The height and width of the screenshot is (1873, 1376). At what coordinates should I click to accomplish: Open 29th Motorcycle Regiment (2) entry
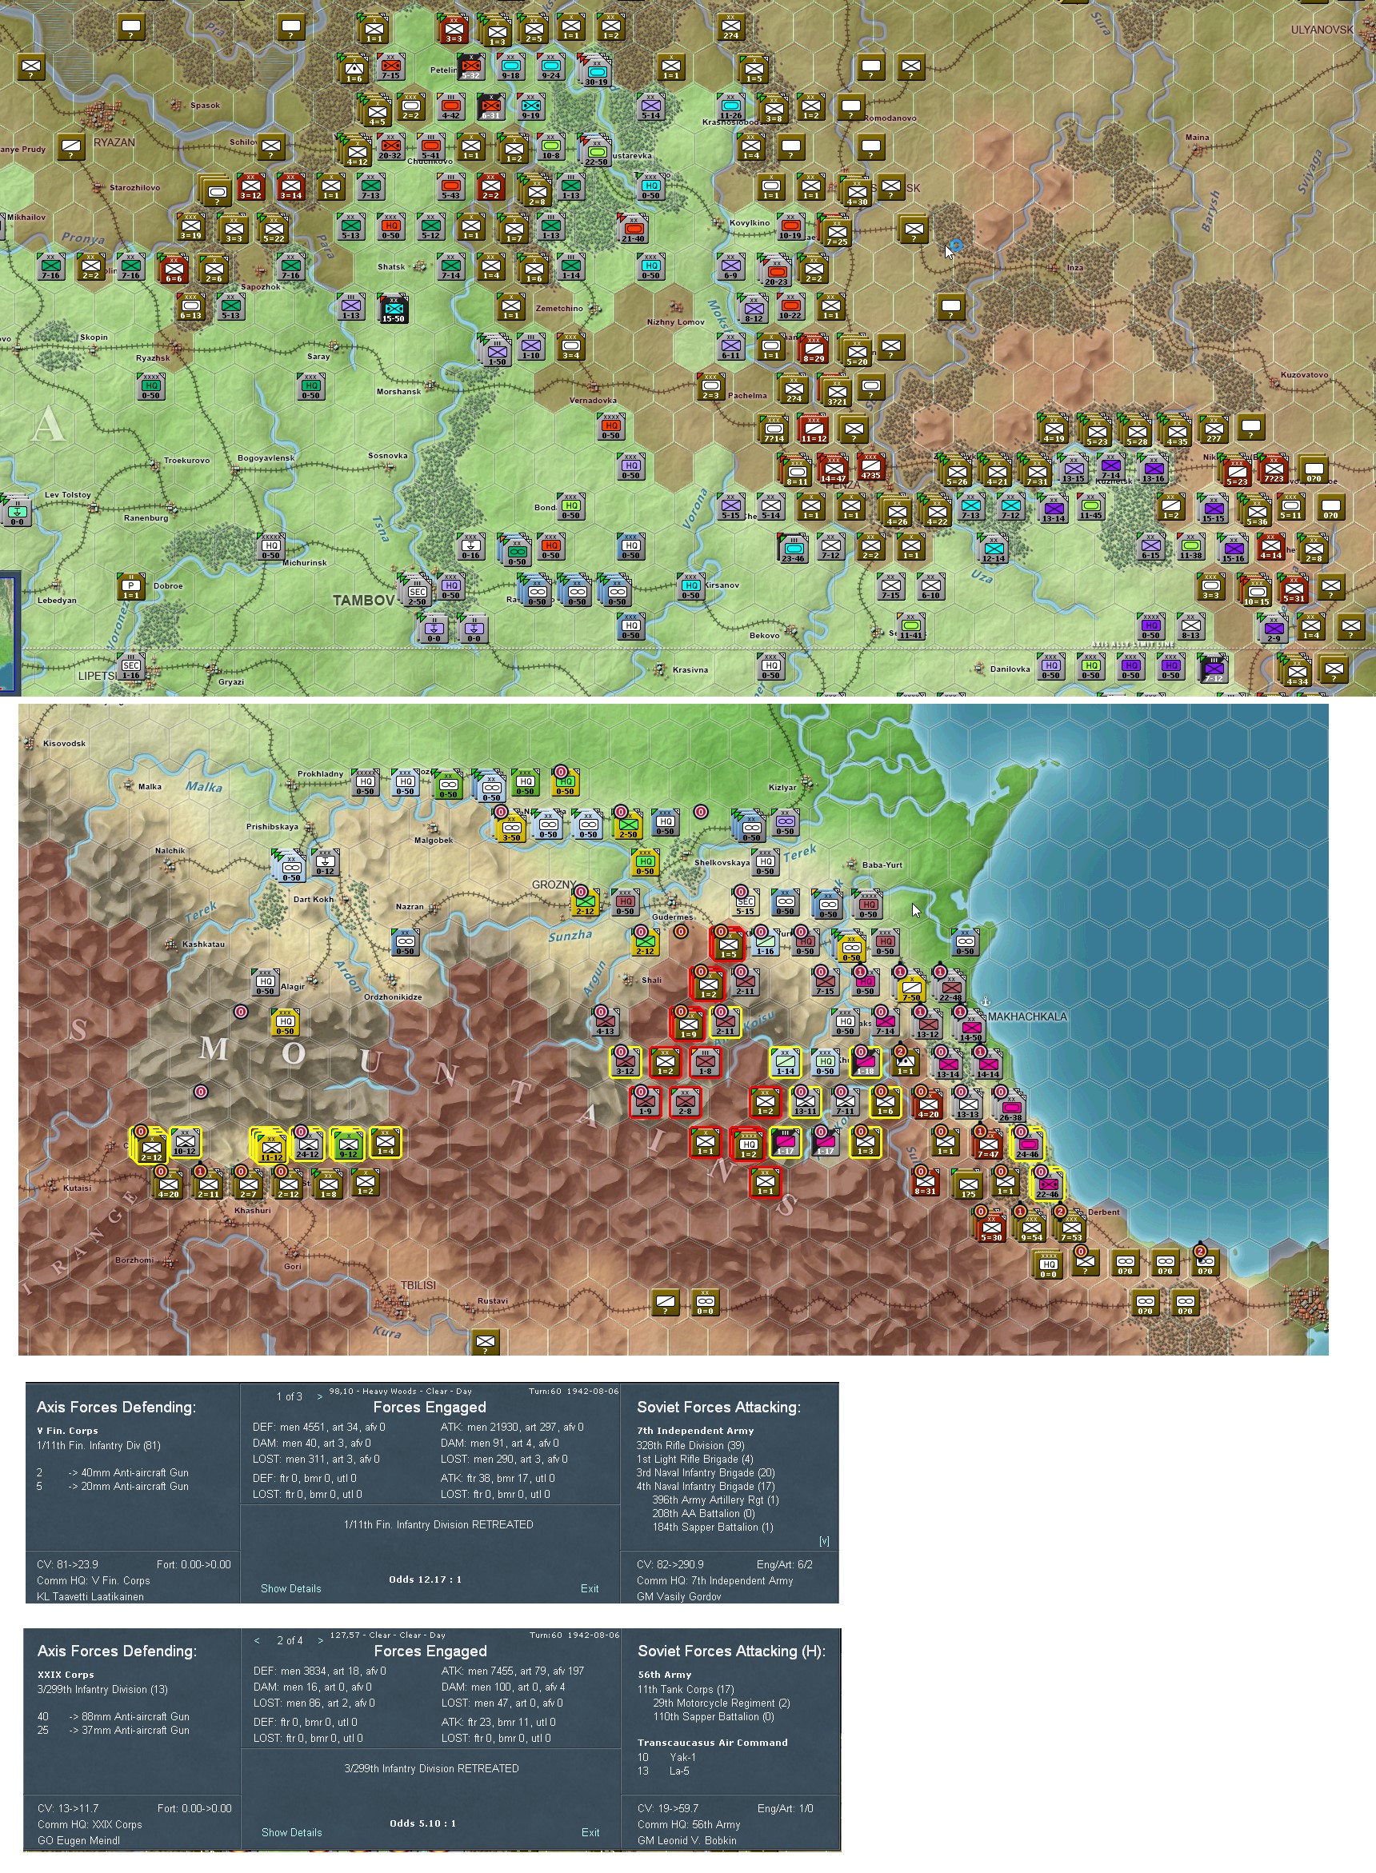[x=722, y=1703]
